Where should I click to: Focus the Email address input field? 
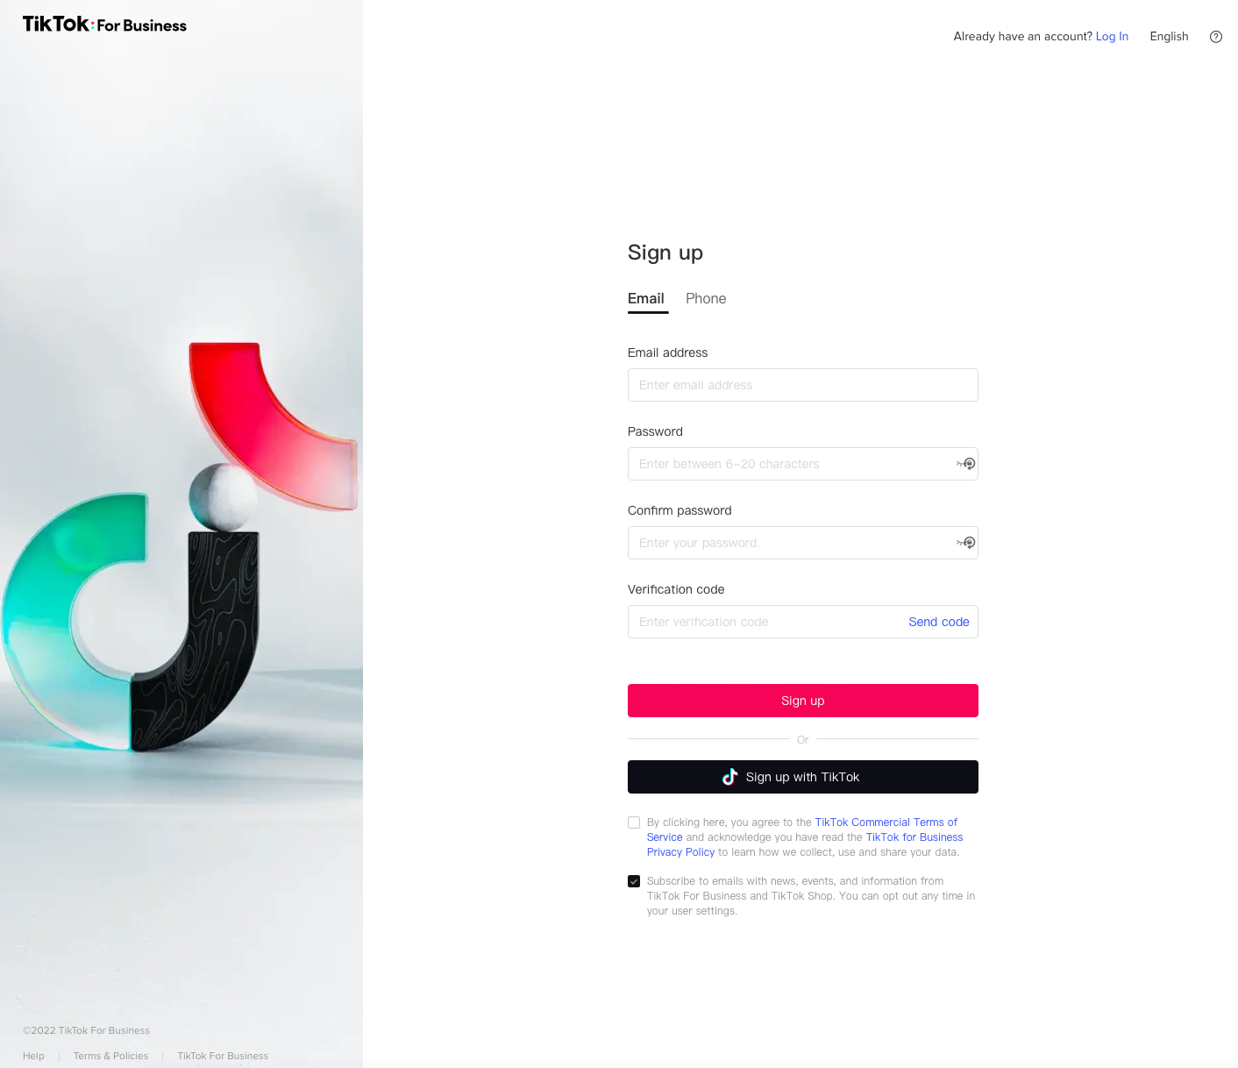[803, 385]
